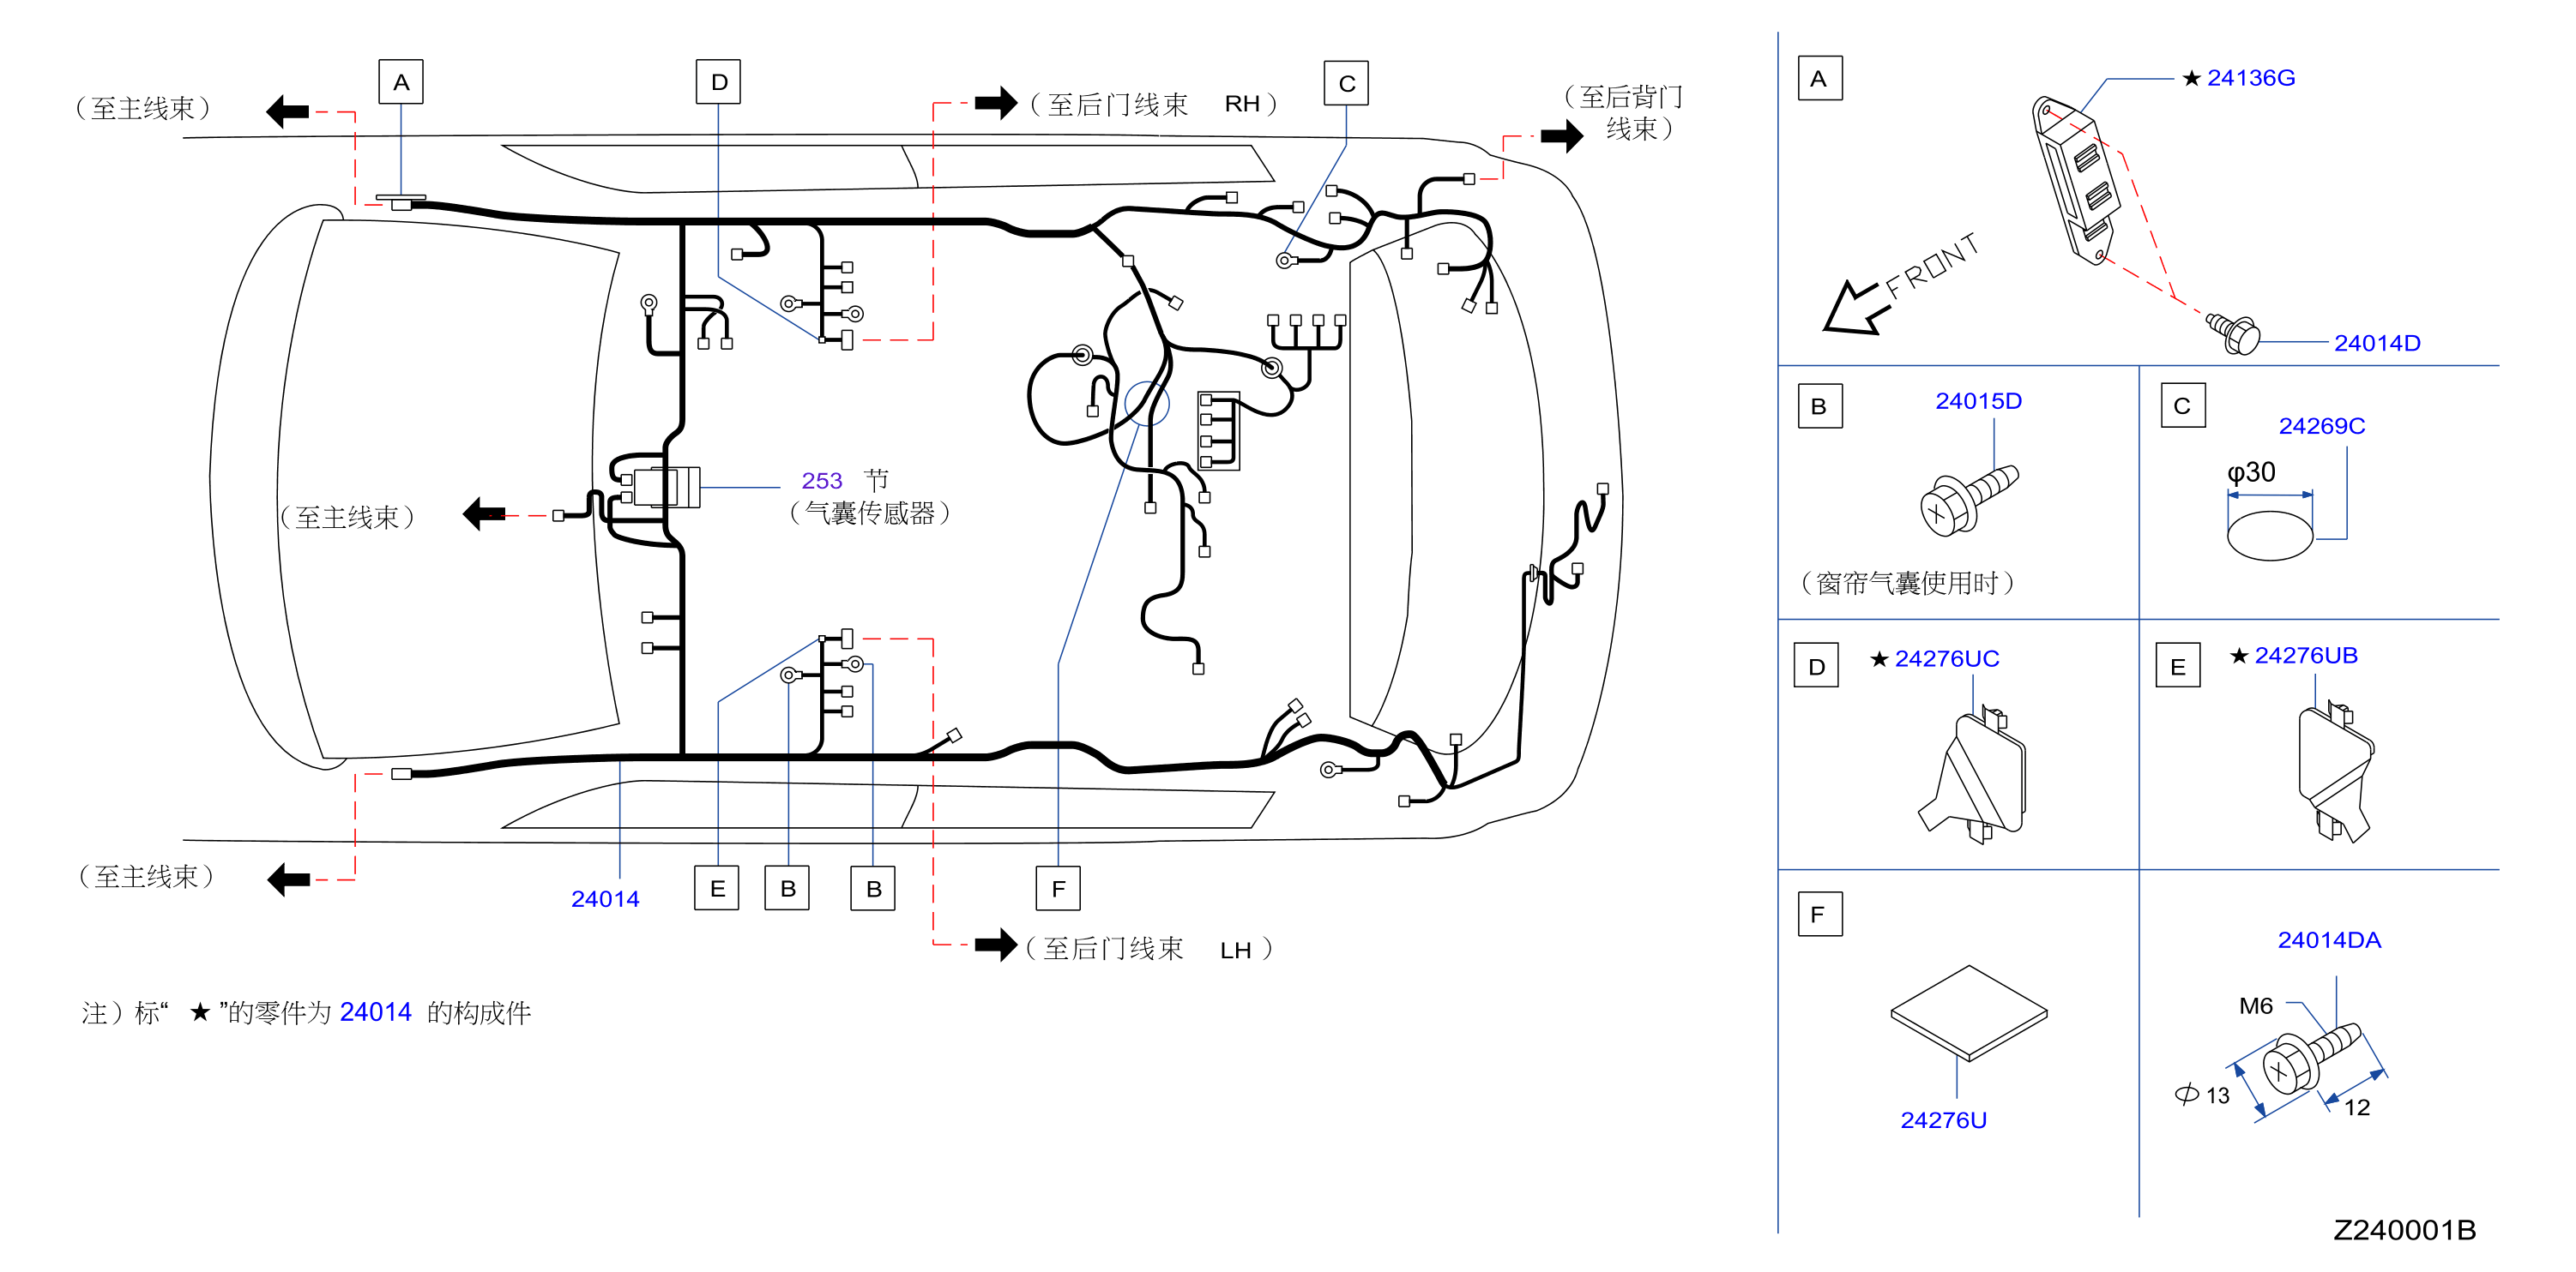Click the M6 thread label
The width and height of the screenshot is (2576, 1272).
click(x=2256, y=1006)
